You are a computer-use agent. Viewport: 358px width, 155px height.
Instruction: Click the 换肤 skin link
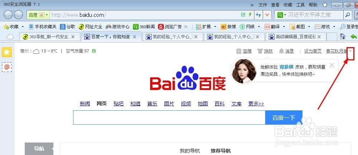click(265, 51)
